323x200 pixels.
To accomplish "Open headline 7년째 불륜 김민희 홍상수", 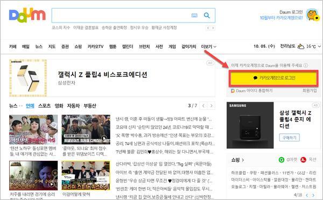I will tap(164, 152).
